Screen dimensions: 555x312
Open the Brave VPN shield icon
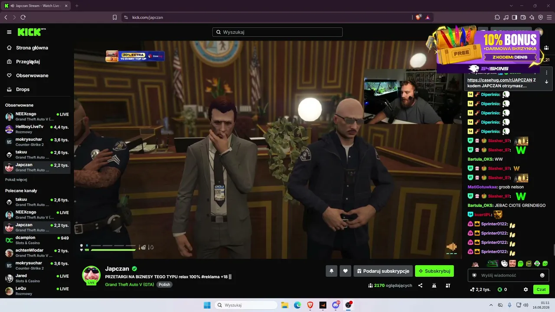[541, 17]
